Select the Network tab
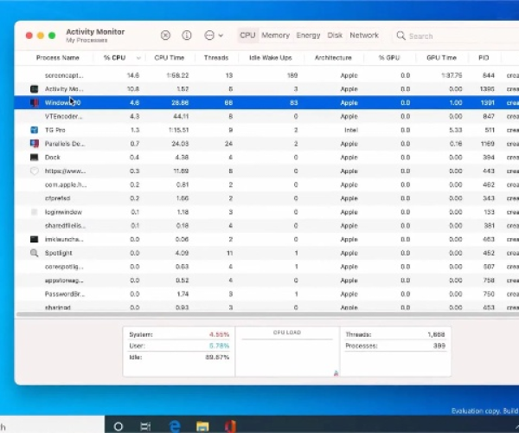The height and width of the screenshot is (433, 519). pos(364,36)
